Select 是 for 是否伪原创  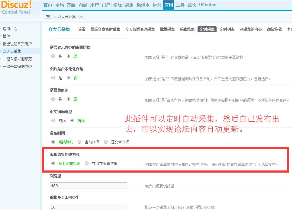pyautogui.click(x=53, y=99)
